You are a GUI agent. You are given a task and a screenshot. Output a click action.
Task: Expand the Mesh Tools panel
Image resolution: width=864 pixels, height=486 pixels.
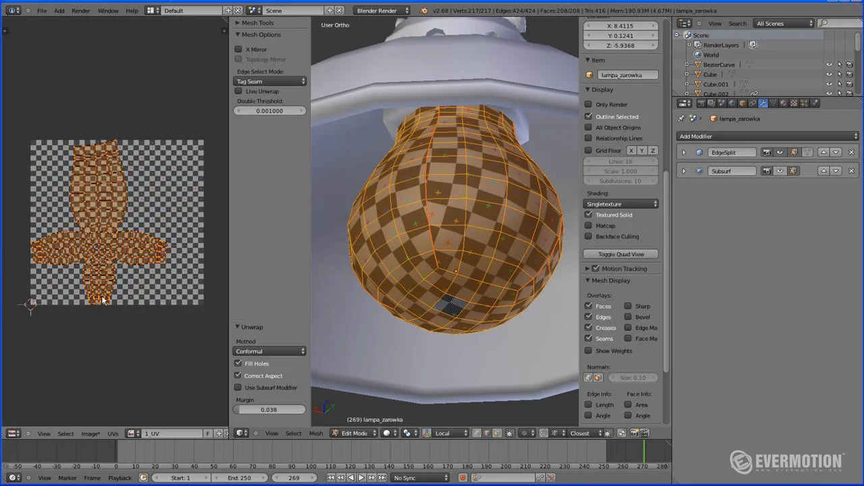pos(257,23)
